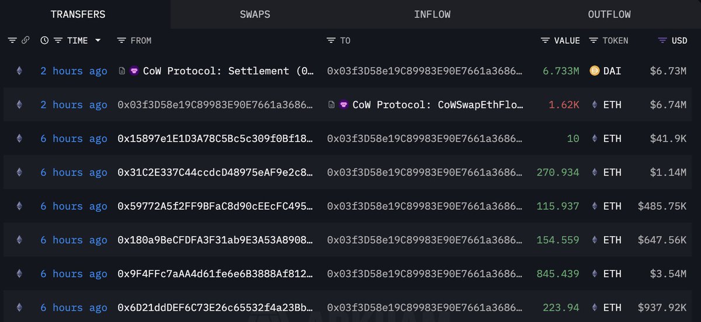Expand the TIME sort dropdown arrow
This screenshot has width=701, height=322.
(98, 41)
